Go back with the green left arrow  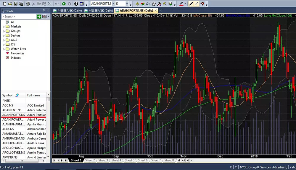[64, 4]
